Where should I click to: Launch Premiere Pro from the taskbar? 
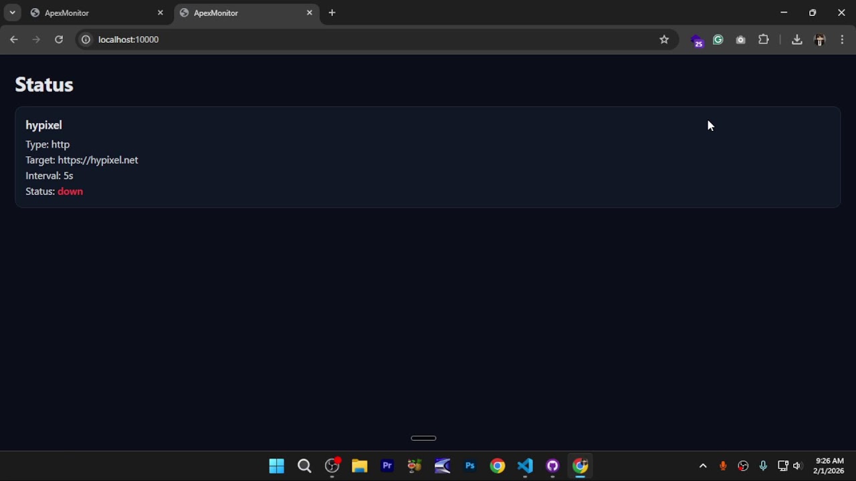[x=387, y=466]
